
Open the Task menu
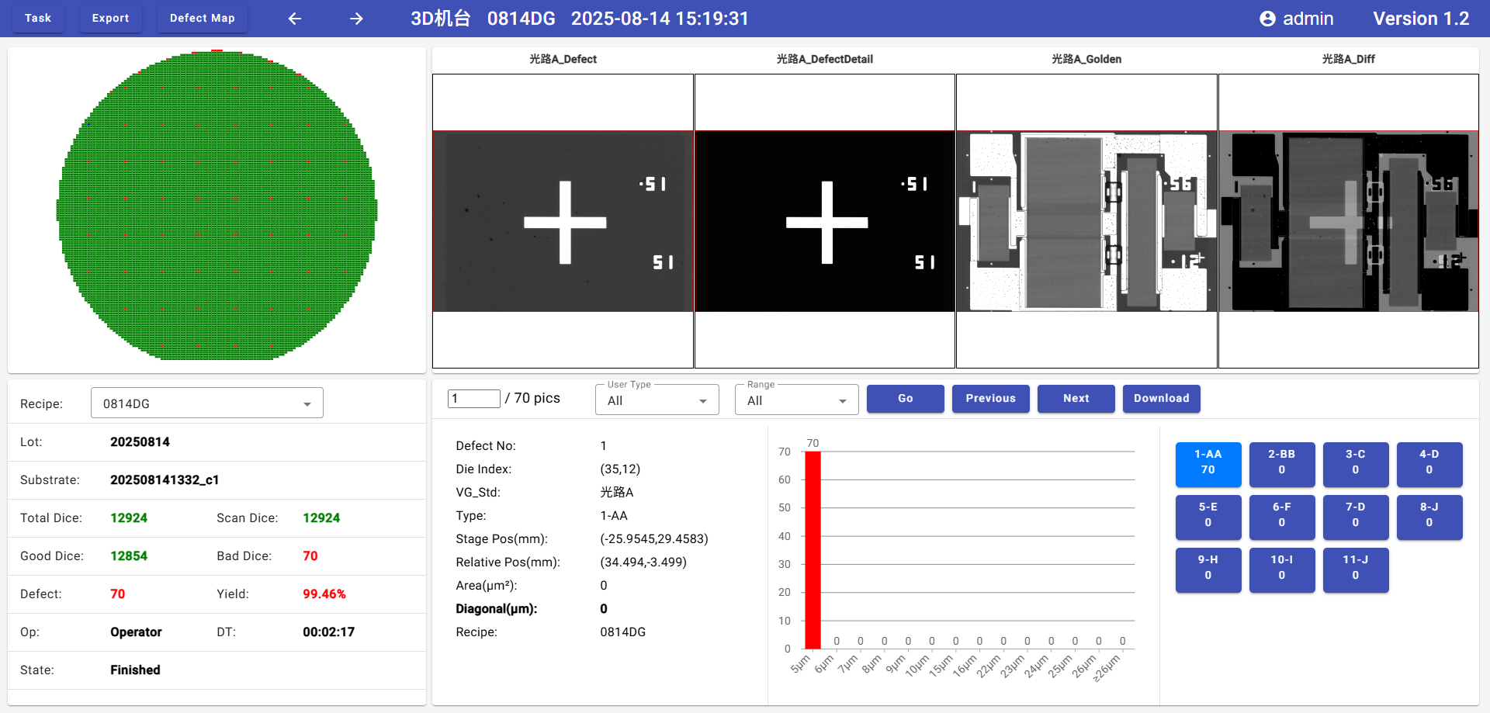(38, 18)
